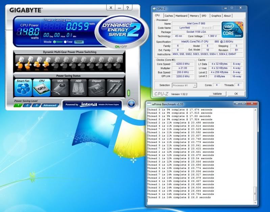Screen dimensions: 270x212
Task: Switch to the Graphics tab in CPU-Z
Action: point(216,16)
